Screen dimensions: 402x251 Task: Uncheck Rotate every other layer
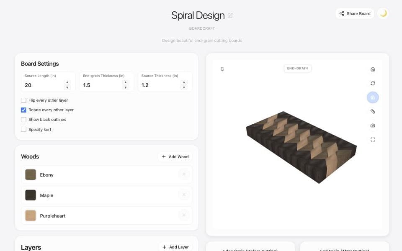23,110
